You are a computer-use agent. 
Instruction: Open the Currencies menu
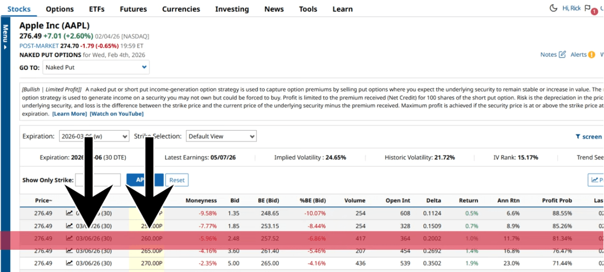click(x=181, y=9)
